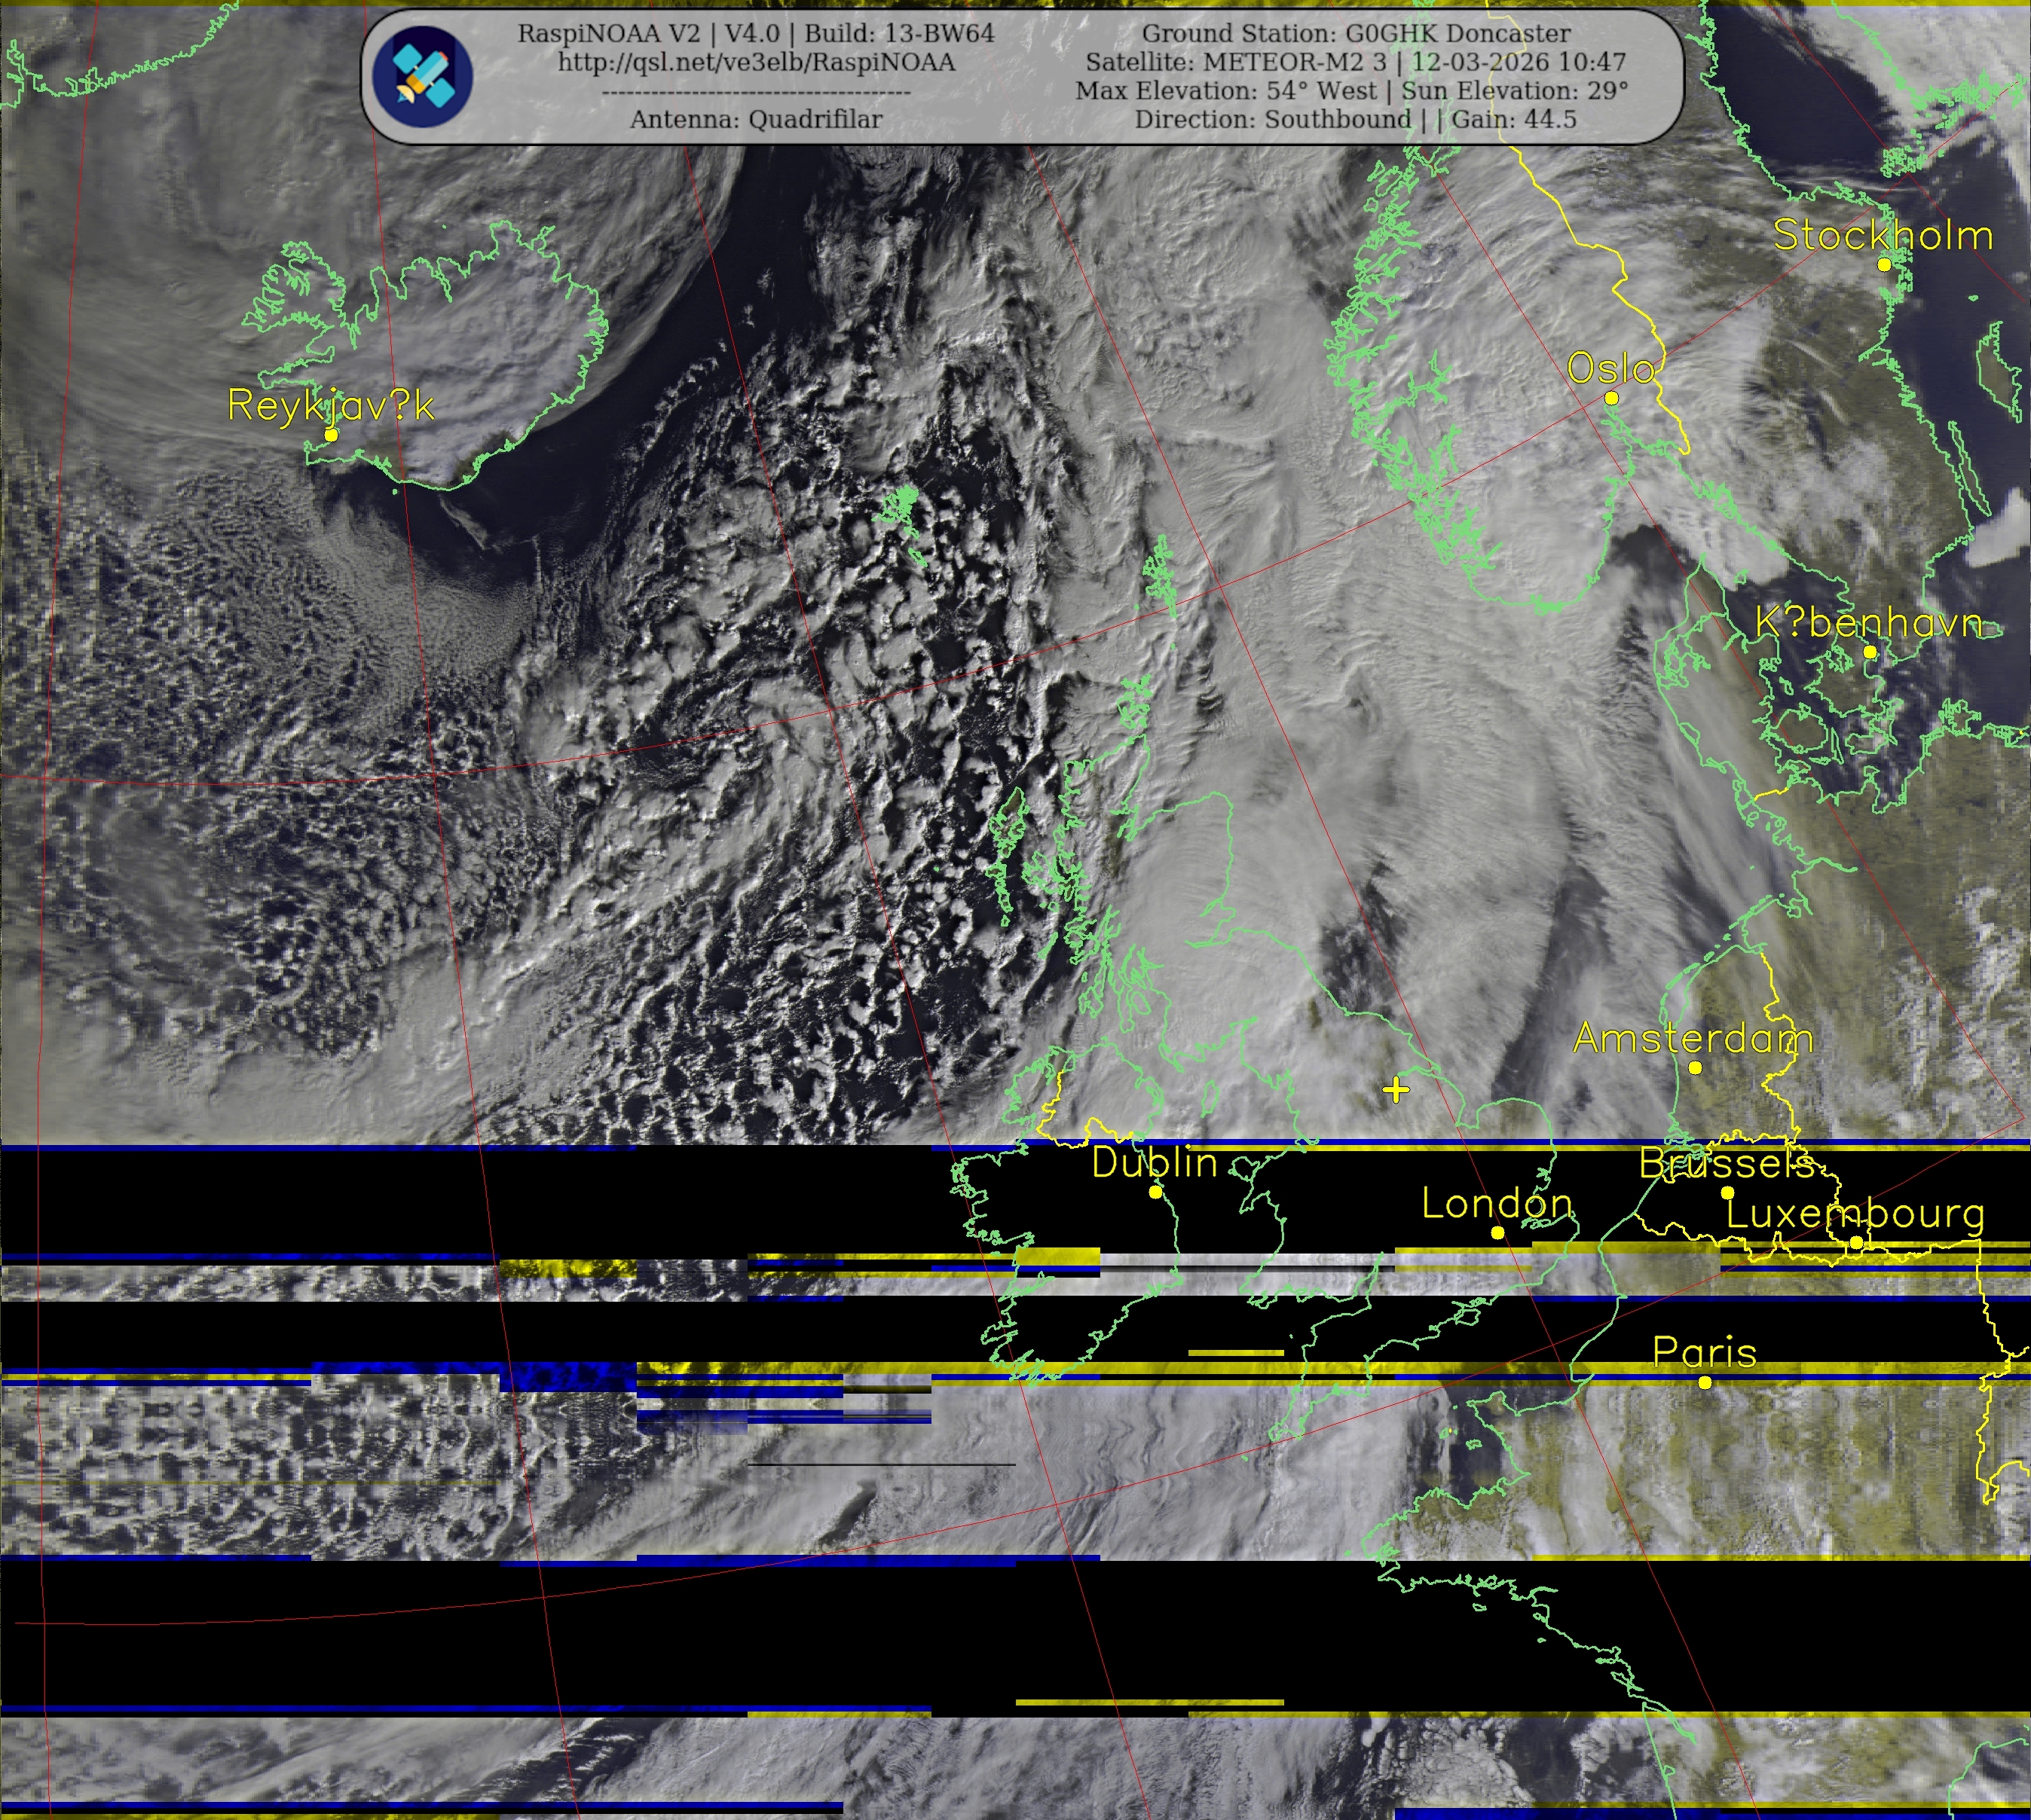Click the Luxembourg city dot marker
Viewport: 2031px width, 1820px height.
click(1856, 1242)
